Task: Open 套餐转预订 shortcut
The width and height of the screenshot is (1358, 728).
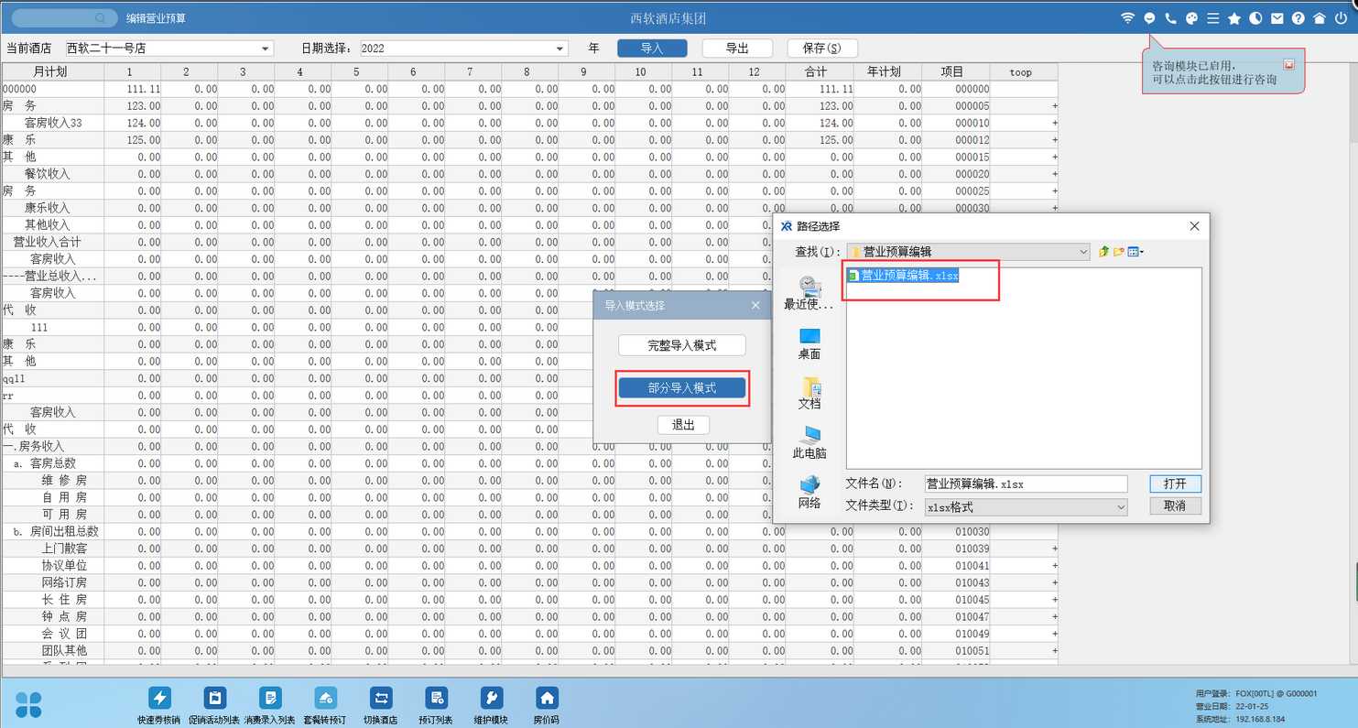Action: tap(326, 698)
